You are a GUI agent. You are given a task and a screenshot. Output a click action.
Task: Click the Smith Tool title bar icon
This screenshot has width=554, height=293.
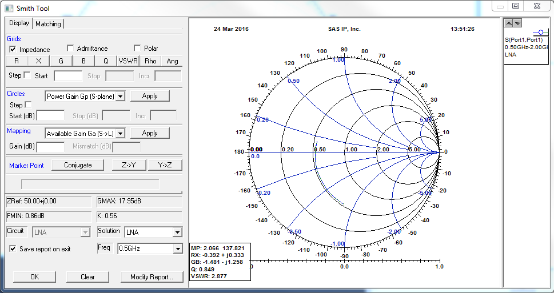9,9
